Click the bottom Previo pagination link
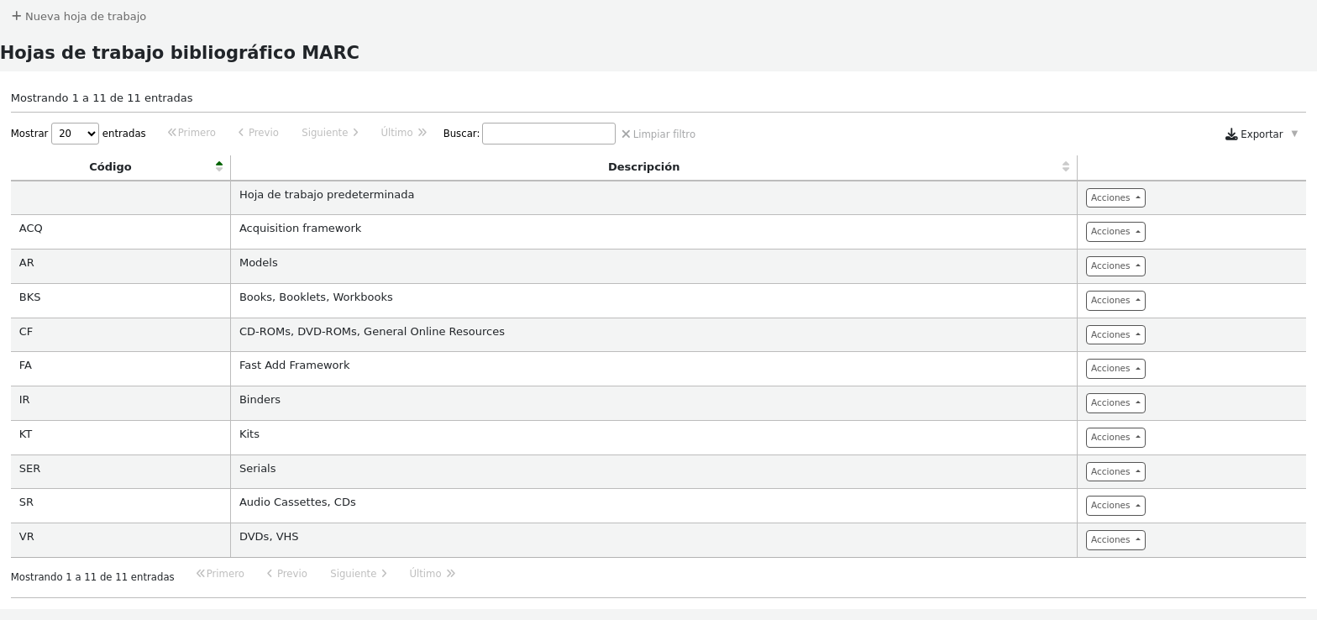Screen dimensions: 1317x620 coord(286,574)
